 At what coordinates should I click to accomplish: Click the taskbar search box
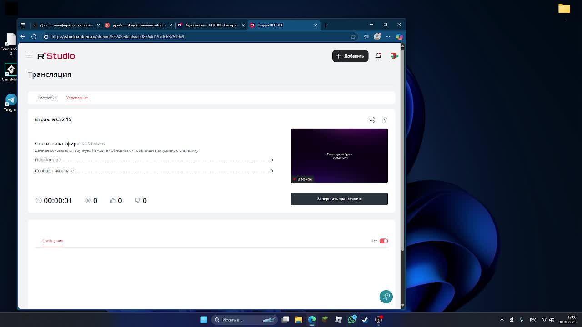245,320
